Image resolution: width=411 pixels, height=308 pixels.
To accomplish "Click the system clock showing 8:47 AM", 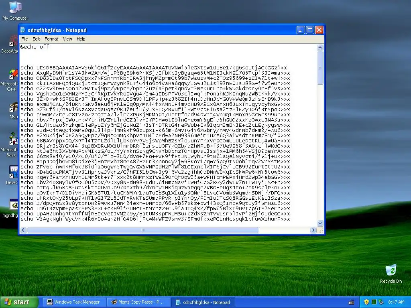I will pyautogui.click(x=396, y=302).
